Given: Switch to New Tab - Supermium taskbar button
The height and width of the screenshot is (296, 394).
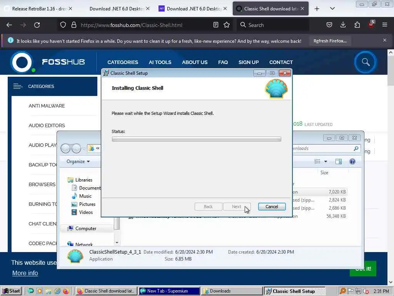Looking at the screenshot, I should pos(169,291).
